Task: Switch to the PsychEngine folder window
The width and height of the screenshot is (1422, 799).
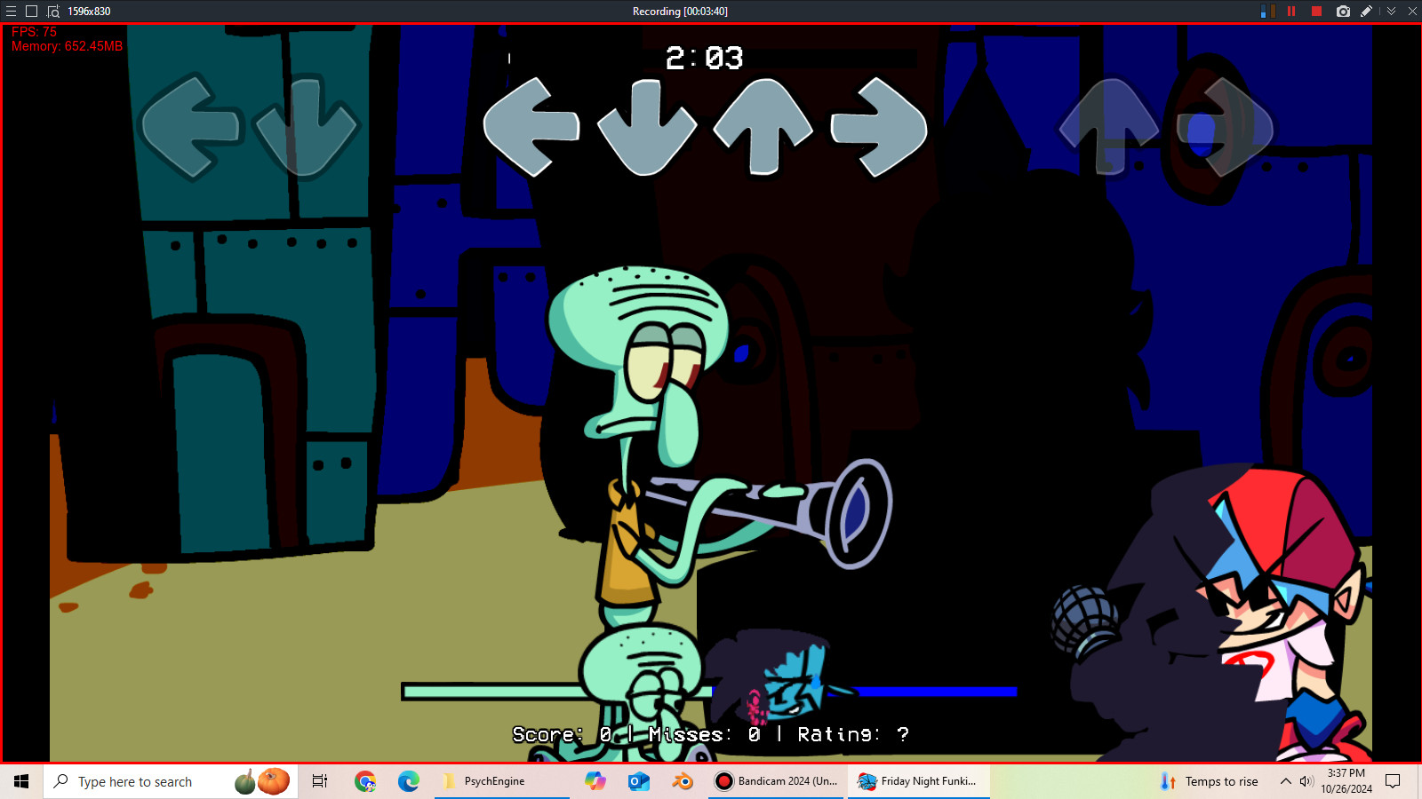Action: [502, 781]
